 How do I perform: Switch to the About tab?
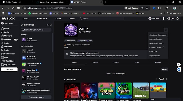point(75,63)
